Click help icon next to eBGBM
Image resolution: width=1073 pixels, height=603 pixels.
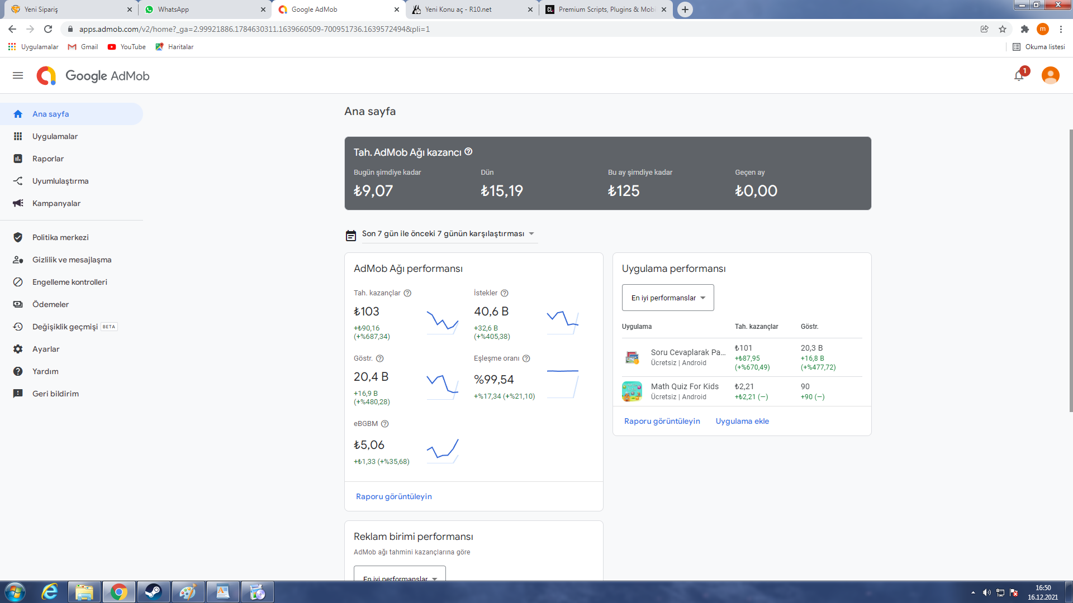(384, 424)
